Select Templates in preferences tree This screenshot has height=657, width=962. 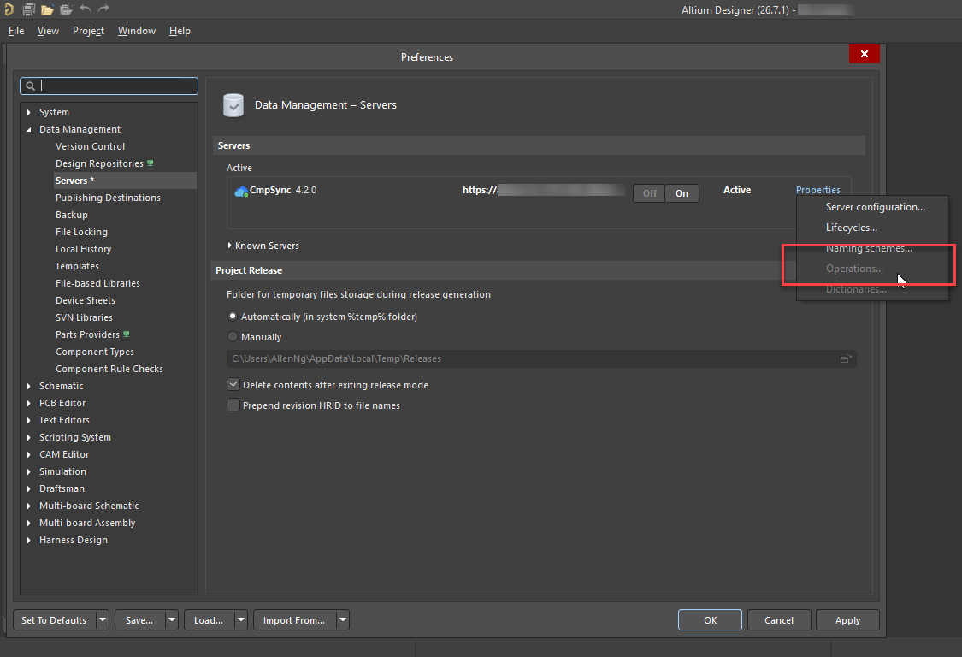point(77,267)
